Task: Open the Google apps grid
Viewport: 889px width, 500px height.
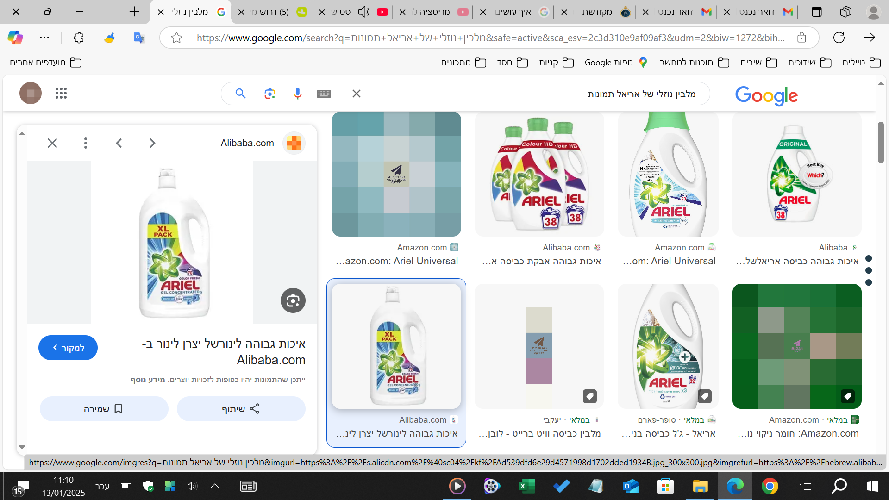Action: [x=61, y=94]
